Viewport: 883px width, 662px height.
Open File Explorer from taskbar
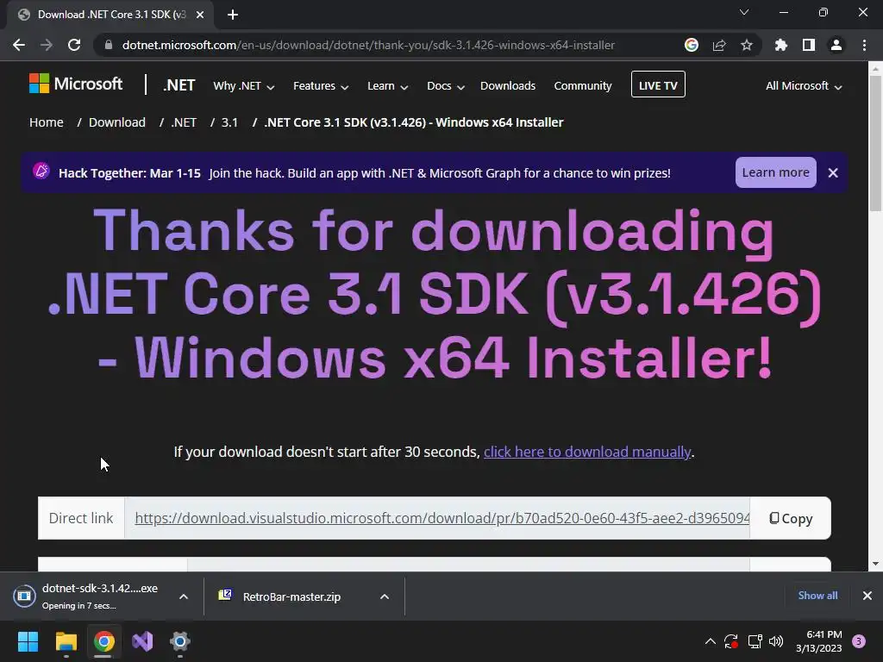[66, 641]
